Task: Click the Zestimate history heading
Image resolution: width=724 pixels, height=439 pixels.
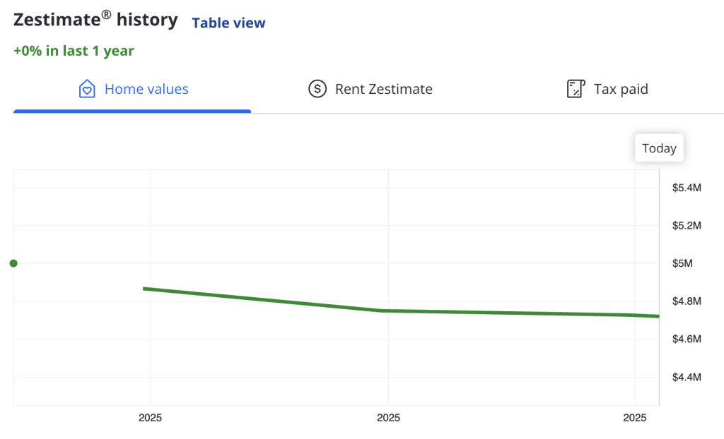Action: 95,20
